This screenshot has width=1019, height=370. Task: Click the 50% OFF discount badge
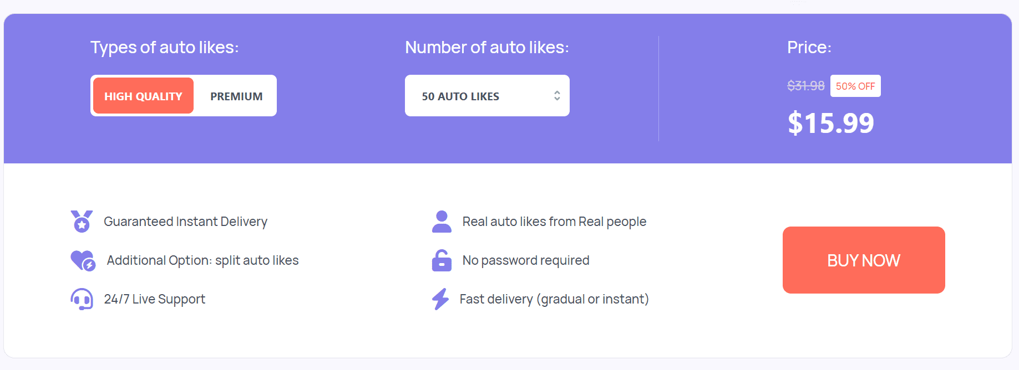point(855,86)
